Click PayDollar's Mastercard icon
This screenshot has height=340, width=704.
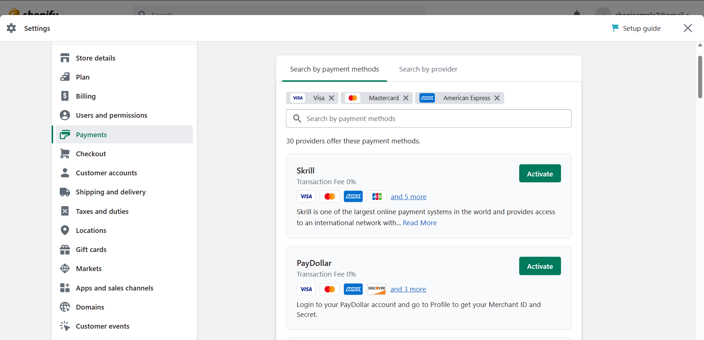[330, 289]
